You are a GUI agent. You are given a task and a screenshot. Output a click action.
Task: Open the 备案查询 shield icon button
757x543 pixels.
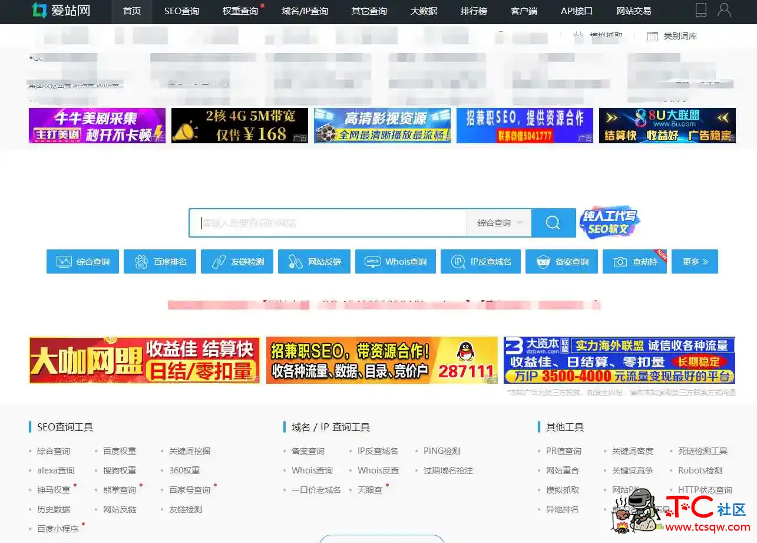coord(561,262)
